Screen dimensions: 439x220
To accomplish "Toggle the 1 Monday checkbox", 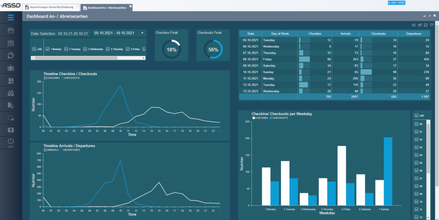I will [x=48, y=49].
